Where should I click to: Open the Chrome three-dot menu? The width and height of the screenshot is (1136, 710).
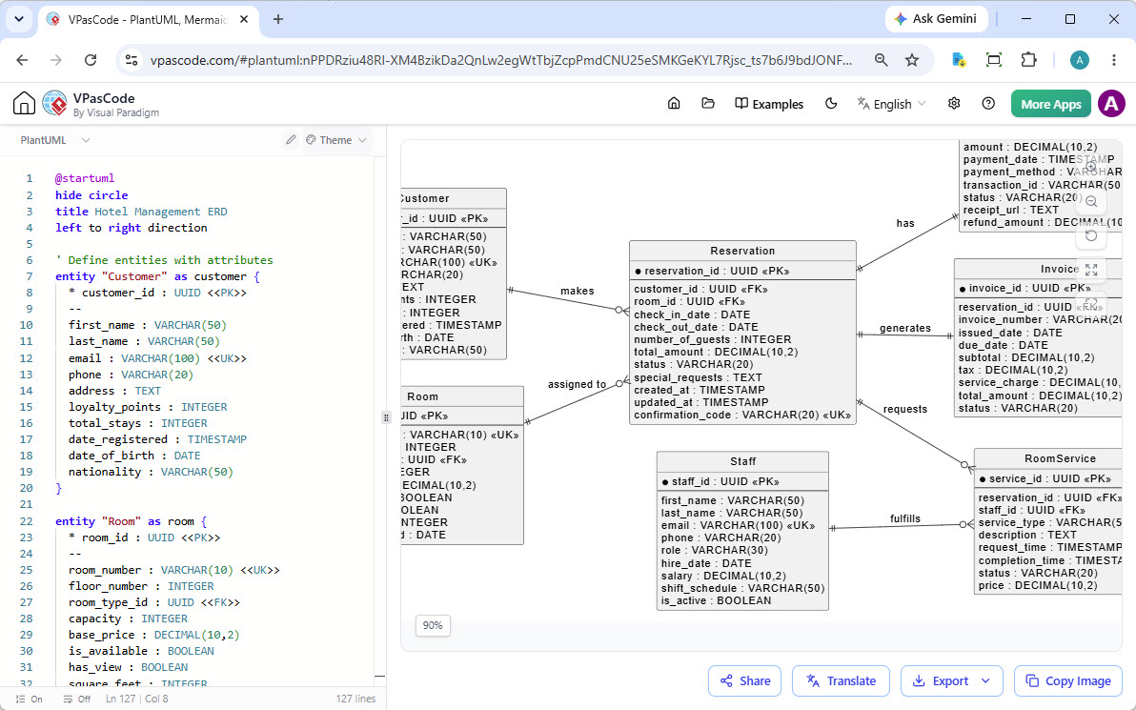tap(1114, 60)
